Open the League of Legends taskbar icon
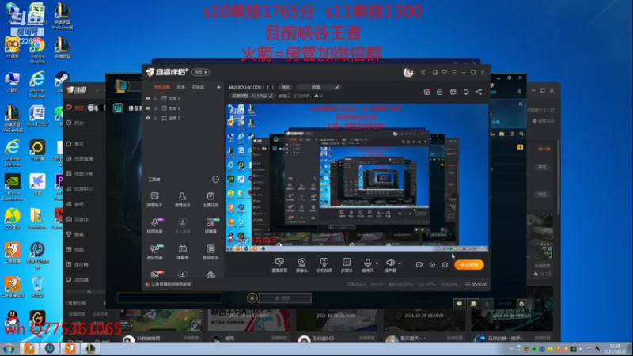 pos(90,349)
